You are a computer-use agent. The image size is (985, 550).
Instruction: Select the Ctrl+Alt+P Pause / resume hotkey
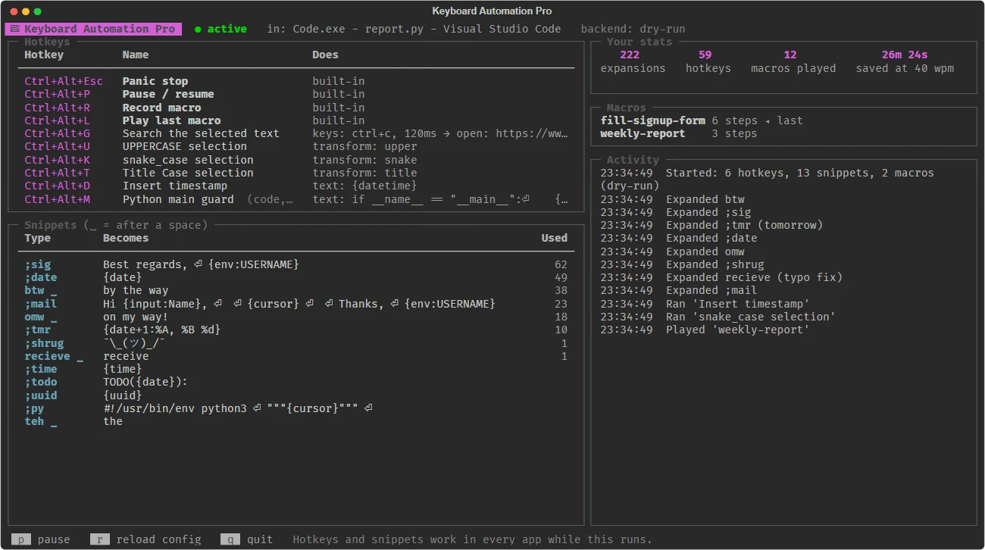296,94
